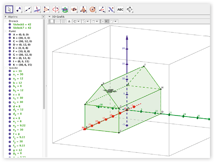Image resolution: width=215 pixels, height=163 pixels.
Task: Click the Algebra panel scrollbar
Action: point(44,64)
